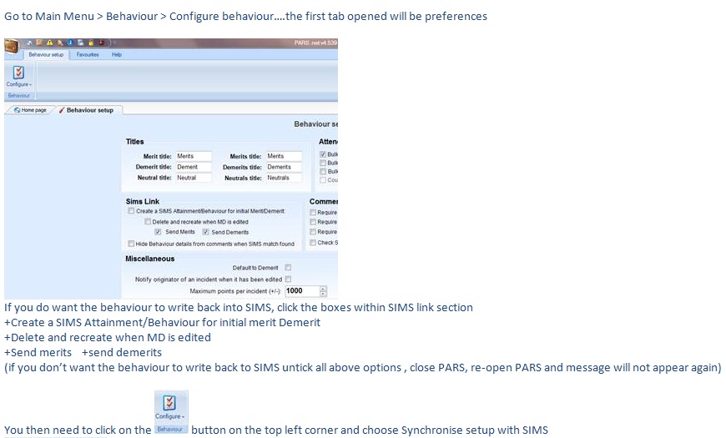Click the Neutrals title input field
Image resolution: width=726 pixels, height=438 pixels.
(284, 178)
